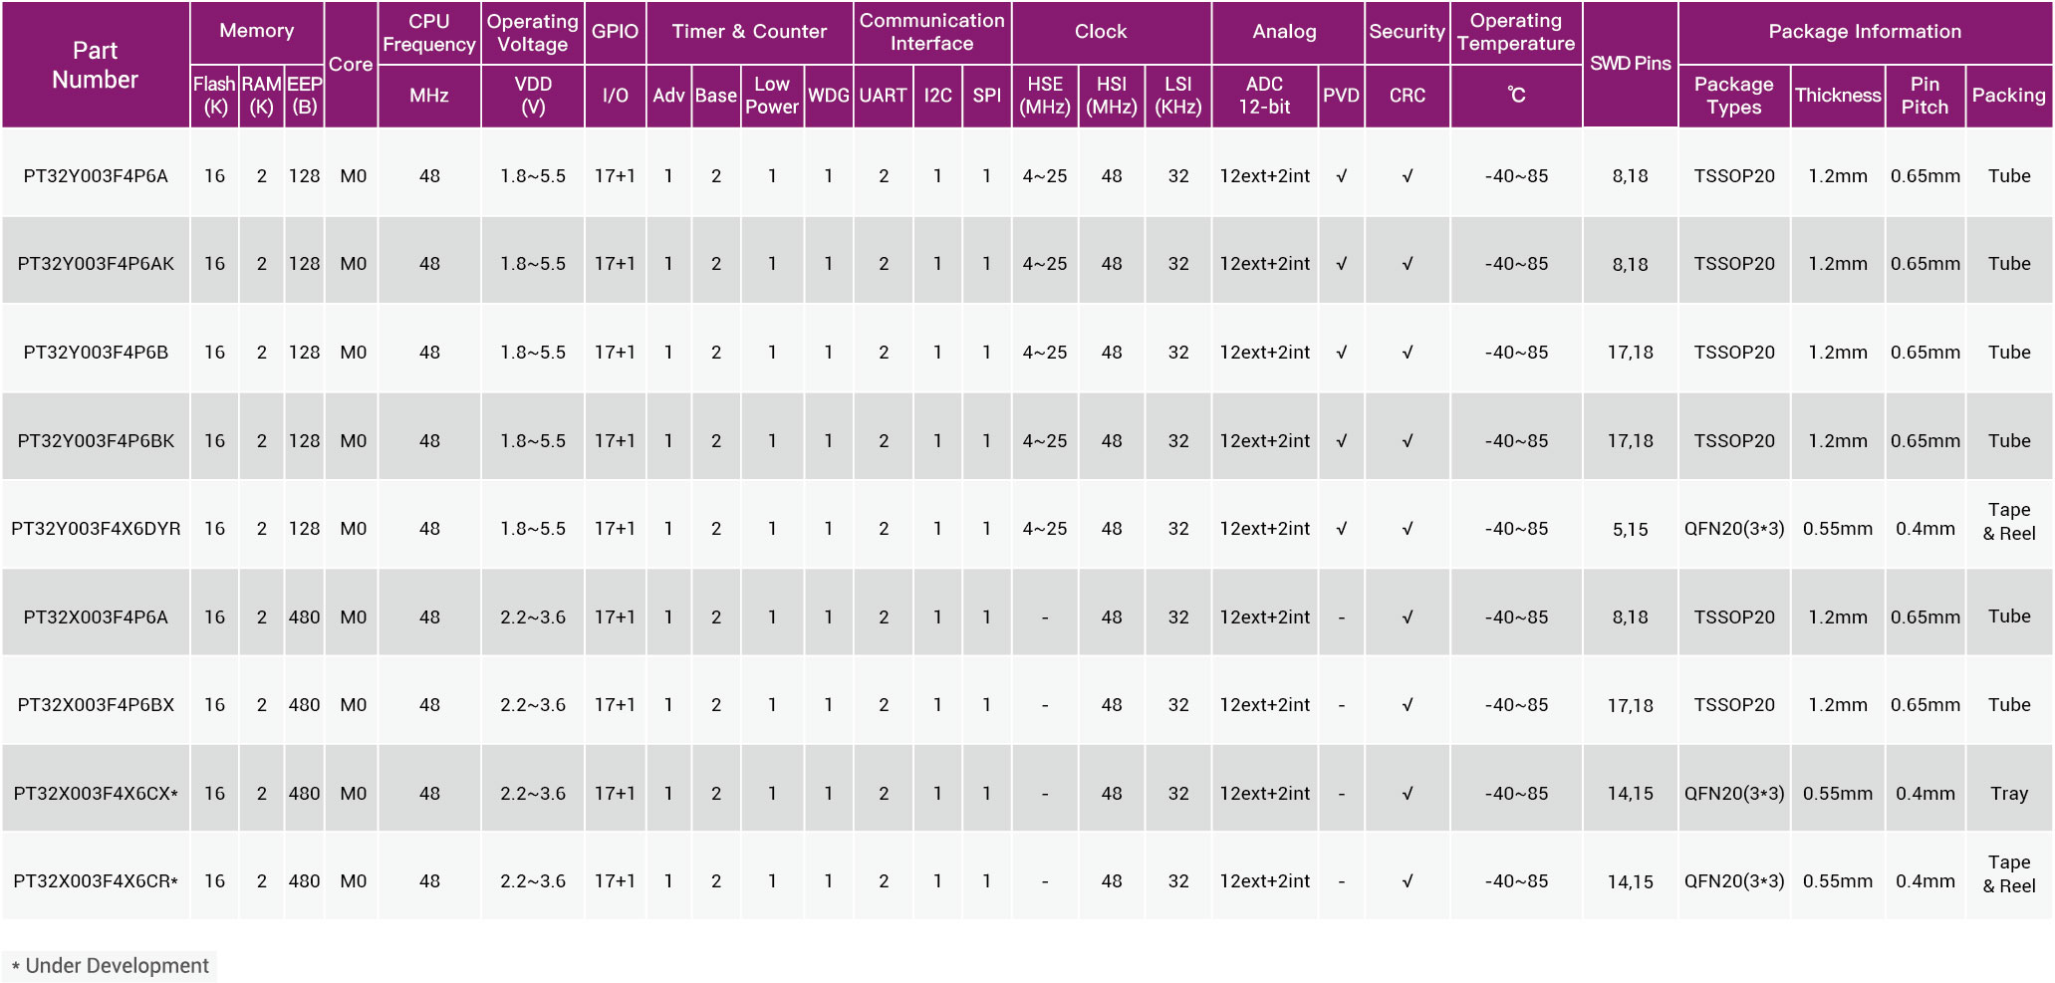Select the PT32X003F4X6CX* part number

(x=96, y=793)
